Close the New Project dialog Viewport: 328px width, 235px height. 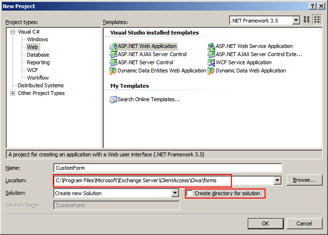click(321, 6)
